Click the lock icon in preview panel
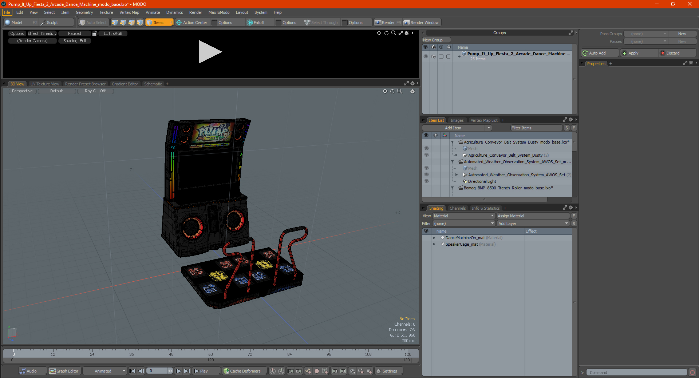 [x=95, y=33]
